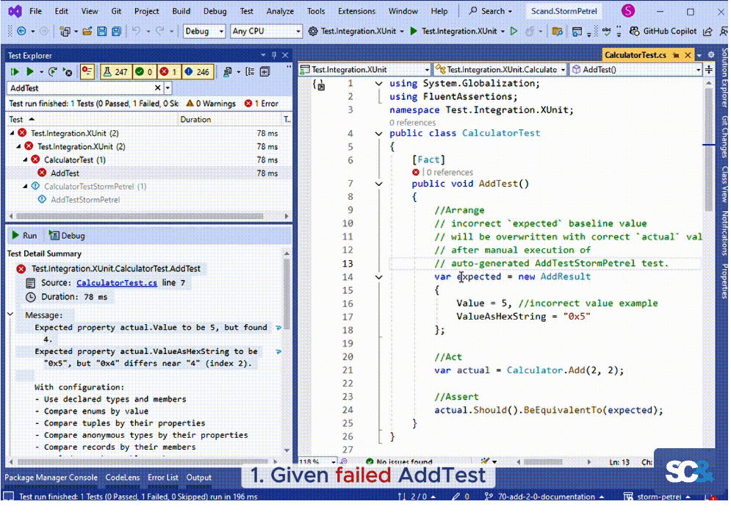Pin the Test Explorer panel
The width and height of the screenshot is (731, 518).
tap(274, 56)
